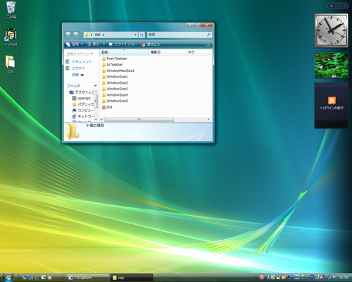Click the RSS feed icon in headlines gadget
Screen dimensions: 352x282
coord(332,100)
